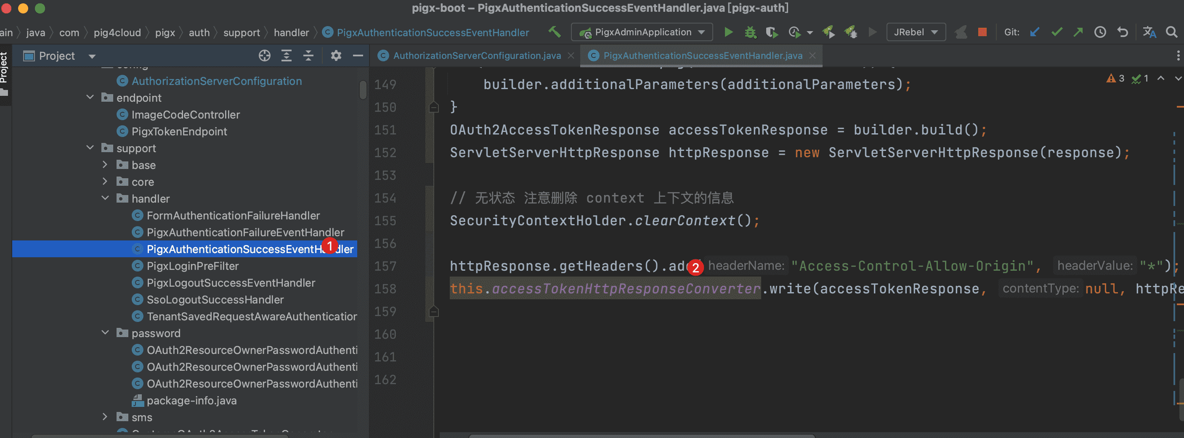
Task: Click the handler breadcrumb in navigation bar
Action: pos(292,33)
